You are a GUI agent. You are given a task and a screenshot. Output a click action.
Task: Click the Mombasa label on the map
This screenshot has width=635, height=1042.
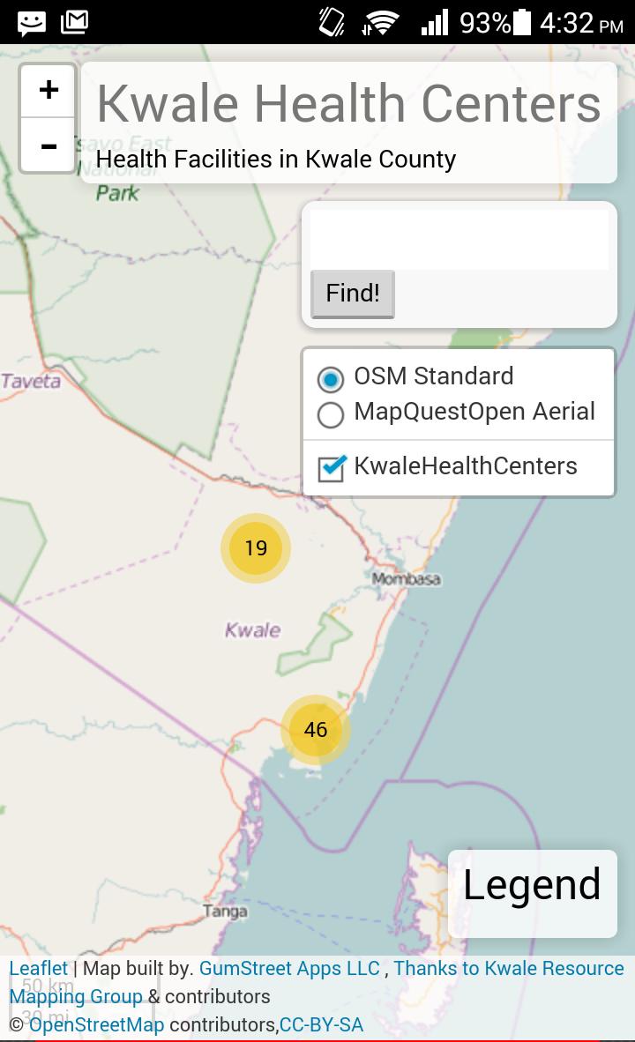tap(407, 579)
